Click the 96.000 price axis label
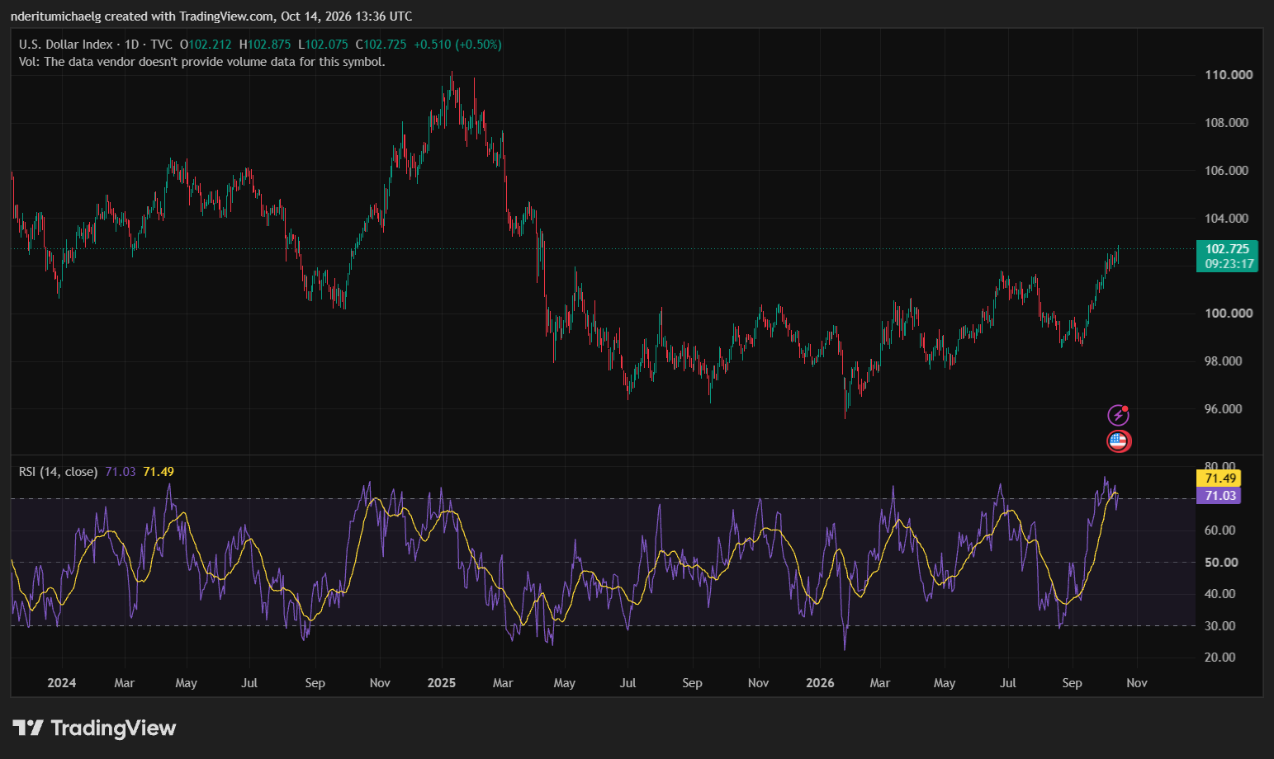The image size is (1274, 759). click(x=1223, y=409)
